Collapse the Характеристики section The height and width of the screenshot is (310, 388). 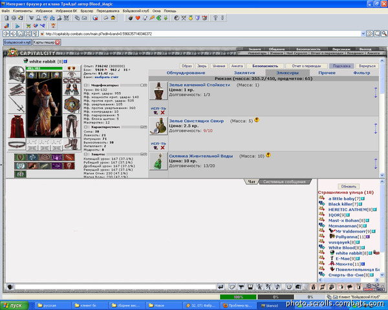coord(85,127)
